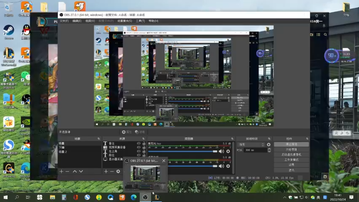Screen dimensions: 359x202
Task: Pop out the 转场特效 dock panel
Action: [269, 139]
